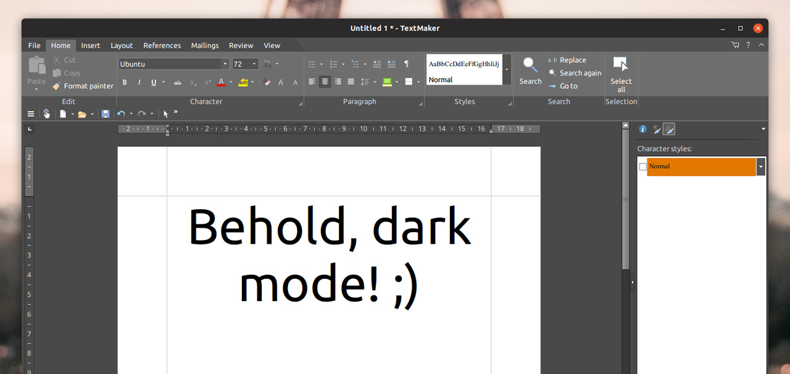Image resolution: width=790 pixels, height=374 pixels.
Task: Click the Search magnifier button
Action: (530, 70)
